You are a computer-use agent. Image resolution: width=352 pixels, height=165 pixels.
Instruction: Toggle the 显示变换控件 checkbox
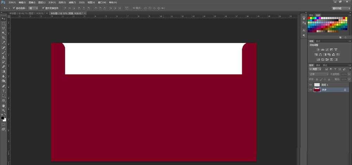pos(43,8)
